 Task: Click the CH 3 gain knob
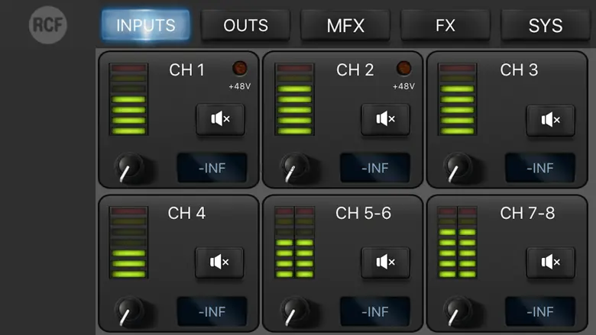point(458,167)
